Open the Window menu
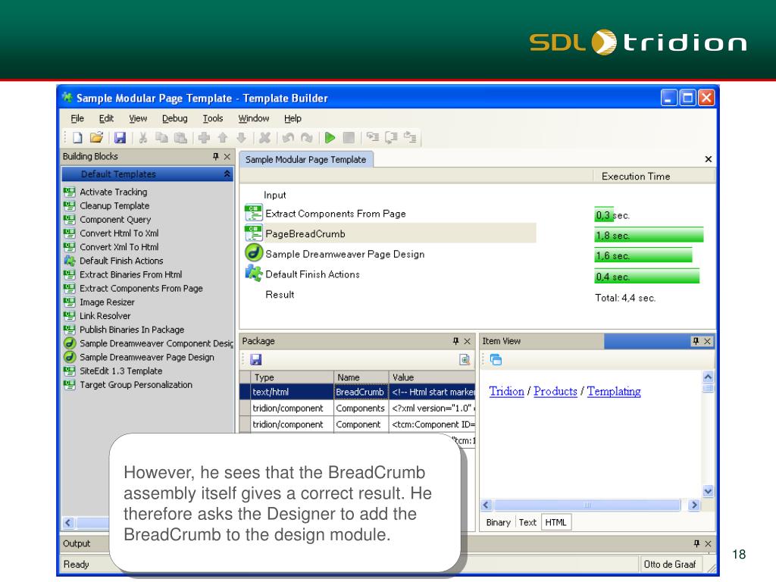The width and height of the screenshot is (776, 582). [x=253, y=118]
